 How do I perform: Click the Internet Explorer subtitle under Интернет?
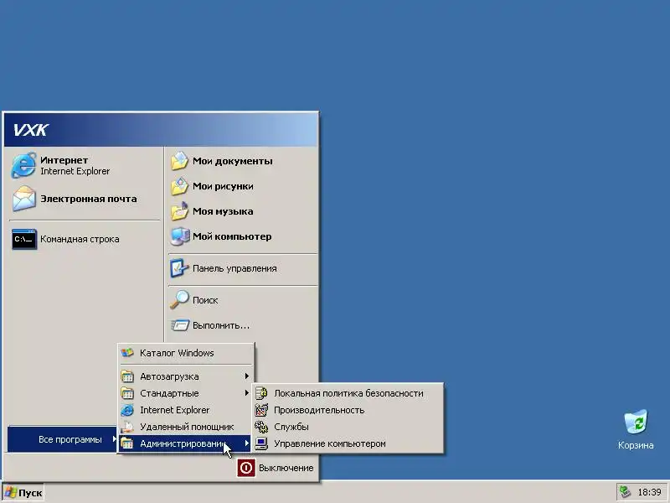tap(75, 171)
